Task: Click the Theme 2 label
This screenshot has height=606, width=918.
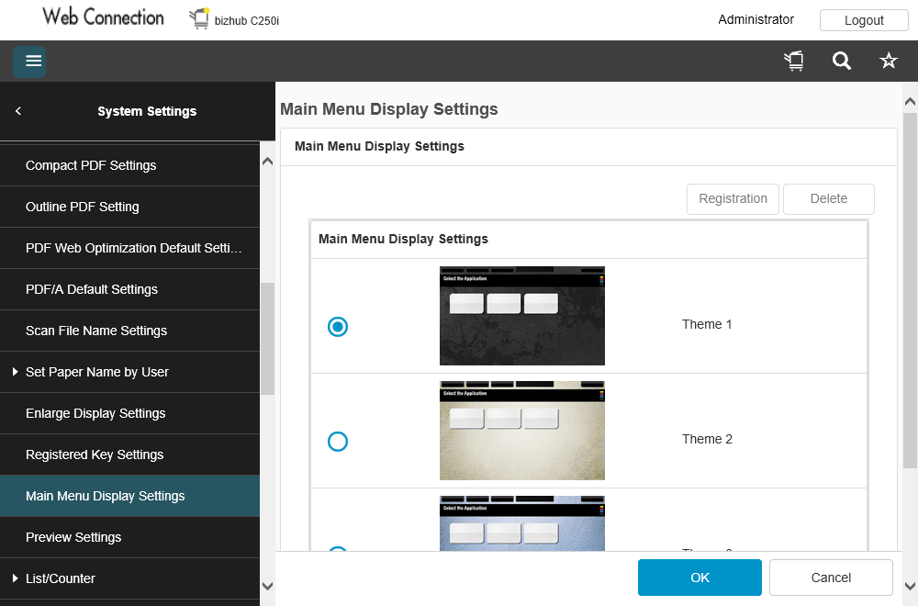Action: tap(707, 439)
